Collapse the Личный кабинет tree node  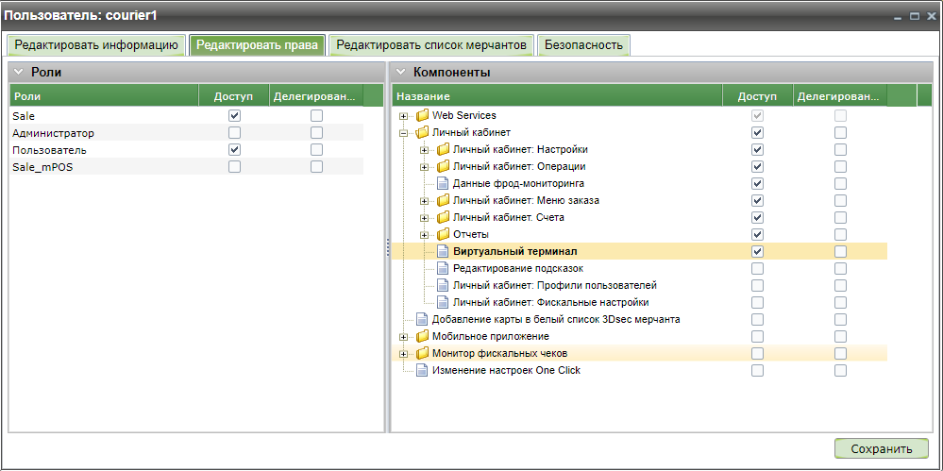pyautogui.click(x=404, y=132)
